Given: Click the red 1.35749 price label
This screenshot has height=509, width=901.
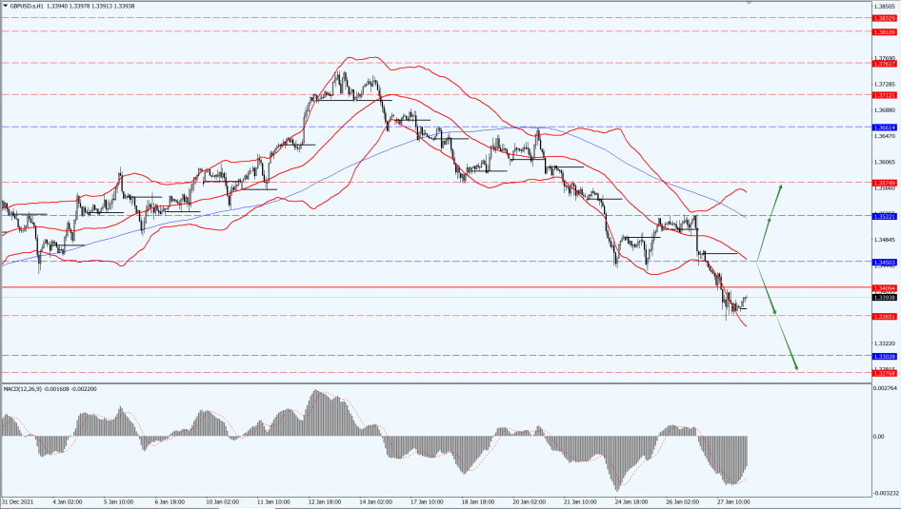Looking at the screenshot, I should 884,182.
